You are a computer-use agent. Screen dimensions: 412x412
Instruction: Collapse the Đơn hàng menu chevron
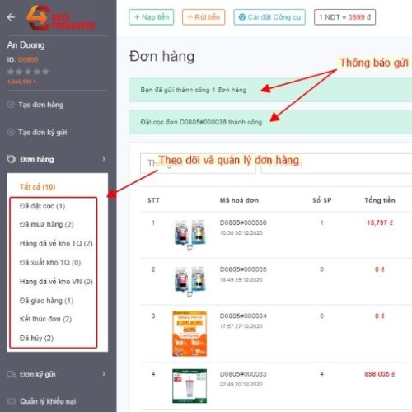tap(104, 159)
